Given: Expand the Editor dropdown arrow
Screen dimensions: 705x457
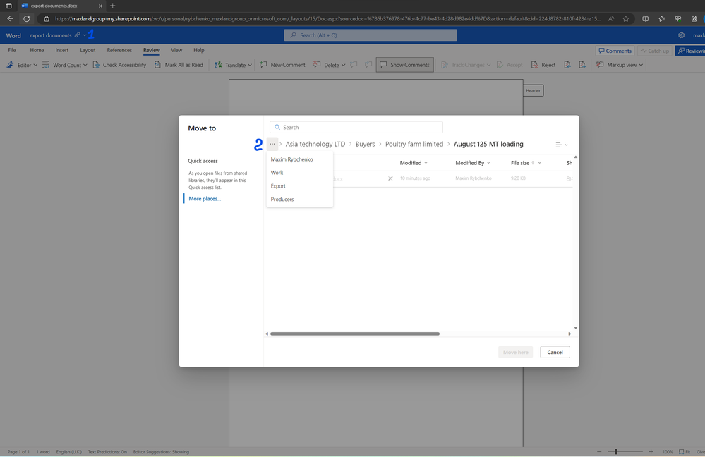Looking at the screenshot, I should tap(35, 65).
